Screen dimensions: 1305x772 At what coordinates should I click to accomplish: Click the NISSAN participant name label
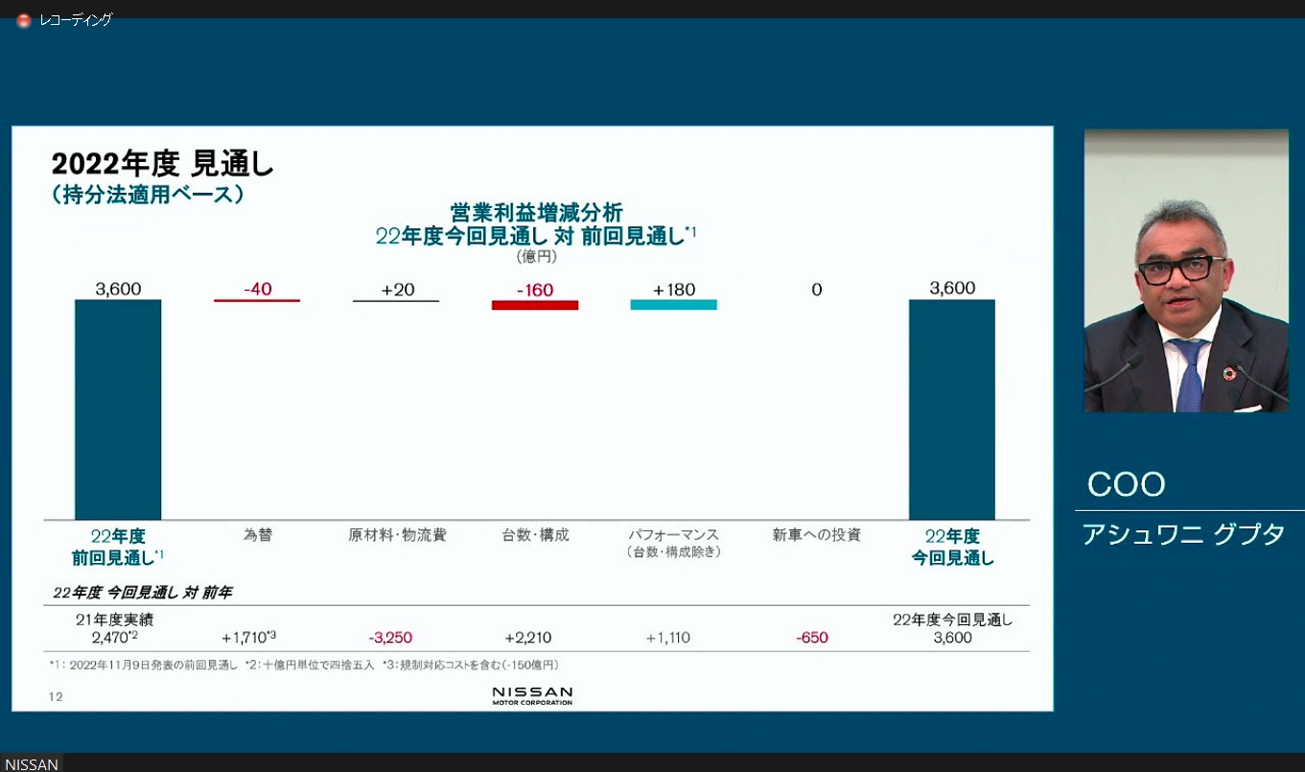pos(32,763)
